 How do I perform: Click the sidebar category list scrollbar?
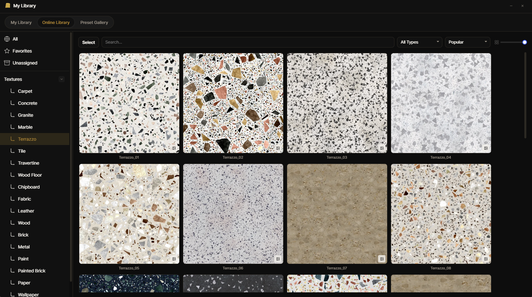click(71, 156)
